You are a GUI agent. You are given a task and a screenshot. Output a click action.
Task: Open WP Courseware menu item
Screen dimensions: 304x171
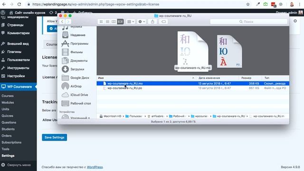point(18,86)
